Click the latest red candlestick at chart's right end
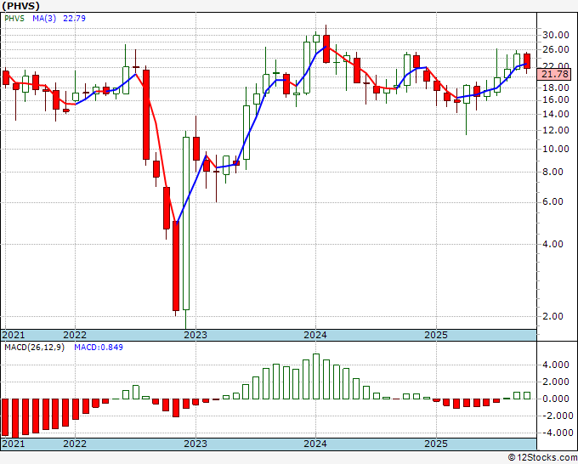The height and width of the screenshot is (464, 578). tap(527, 61)
